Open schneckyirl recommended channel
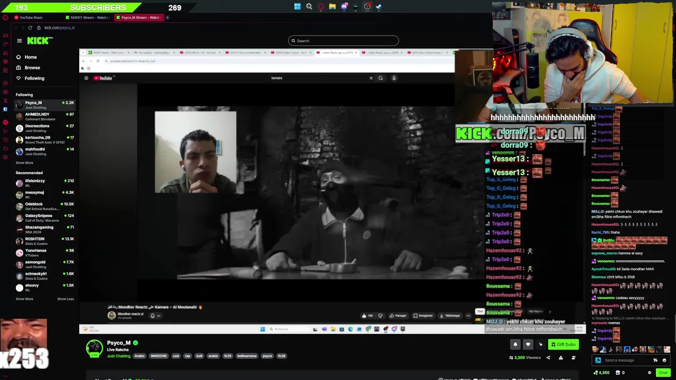Screen dimensions: 676x380 45,275
